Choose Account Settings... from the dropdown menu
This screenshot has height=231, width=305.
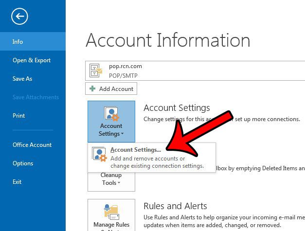(136, 150)
